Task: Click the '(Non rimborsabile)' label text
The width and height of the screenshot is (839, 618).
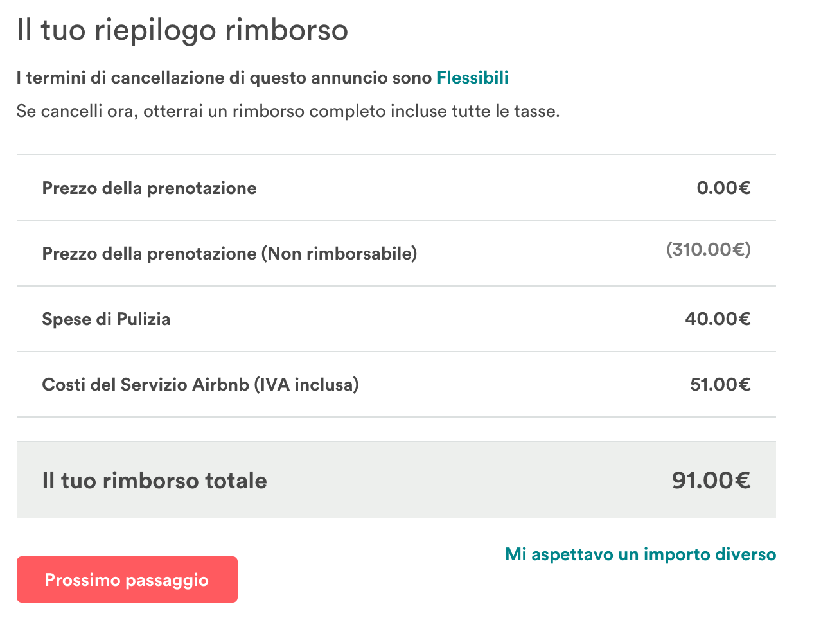Action: tap(339, 254)
